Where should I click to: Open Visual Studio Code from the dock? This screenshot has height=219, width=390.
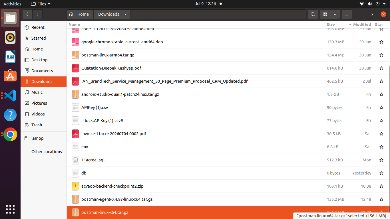coord(10,96)
